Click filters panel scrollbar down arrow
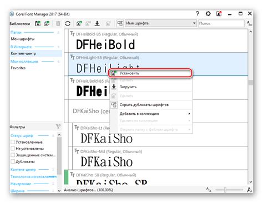 click(x=59, y=191)
